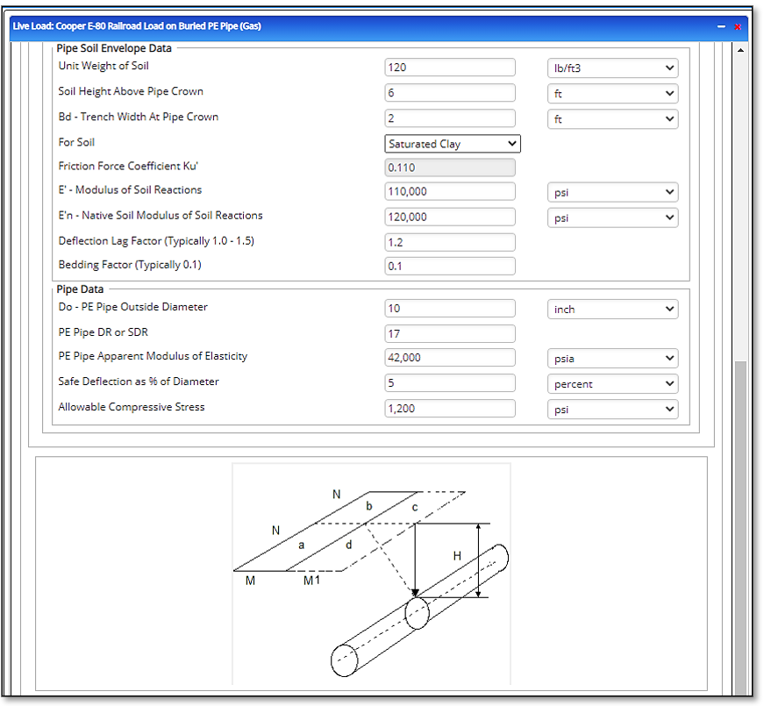Expand the Safe Deflection percent dropdown
The image size is (771, 706).
point(612,383)
